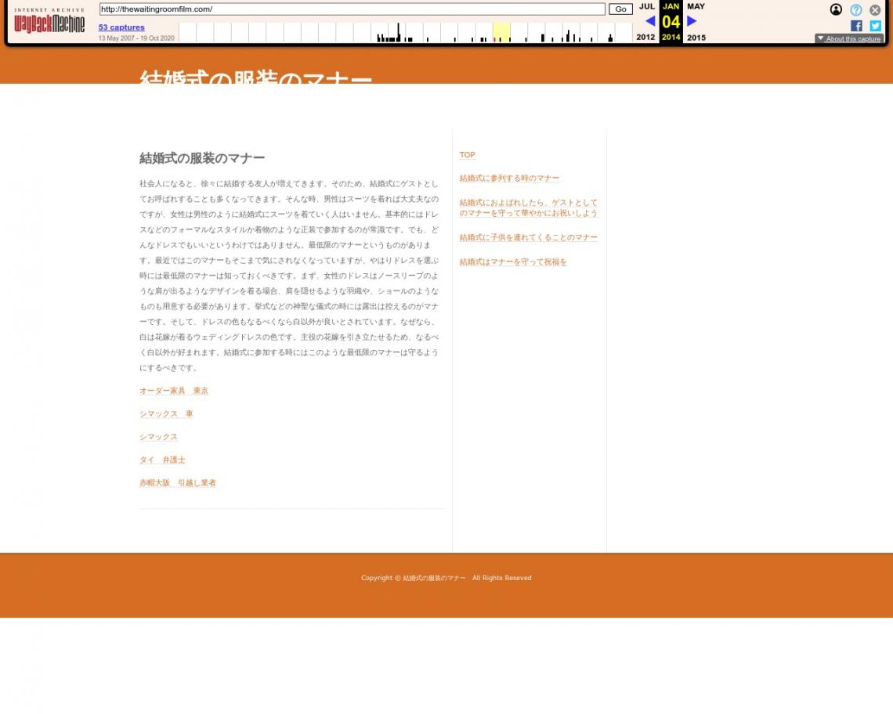
Task: Open the 53 captures link
Action: 121,27
